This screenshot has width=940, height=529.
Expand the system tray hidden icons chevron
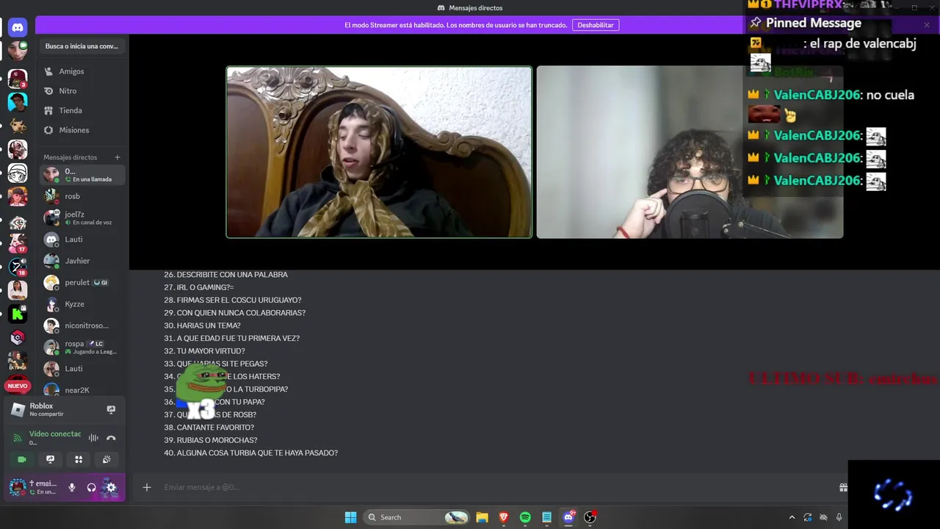click(792, 517)
